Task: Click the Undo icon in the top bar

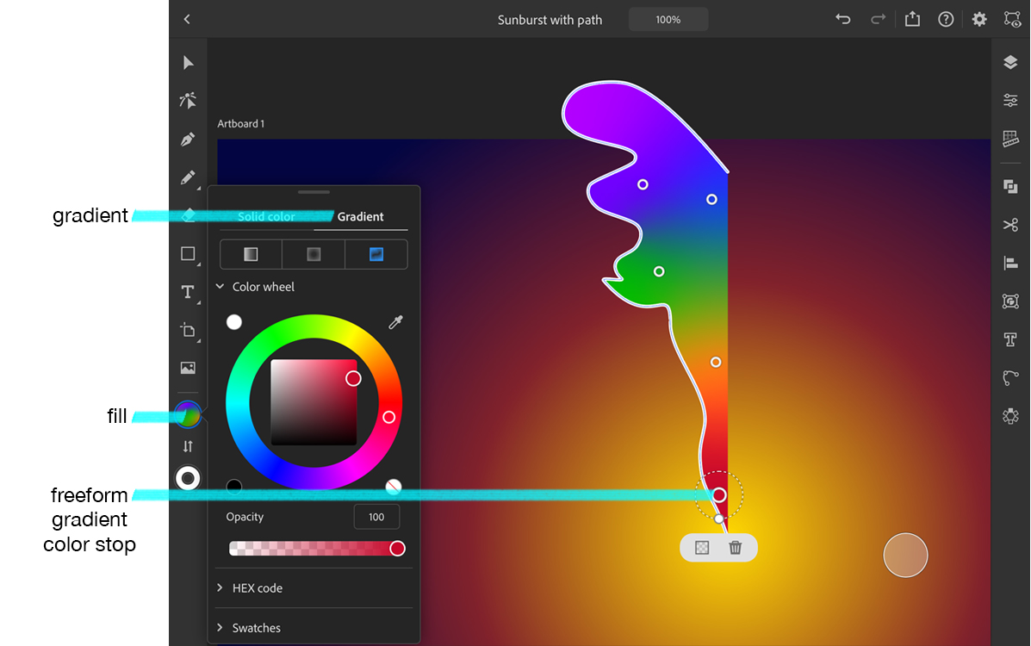Action: (x=842, y=19)
